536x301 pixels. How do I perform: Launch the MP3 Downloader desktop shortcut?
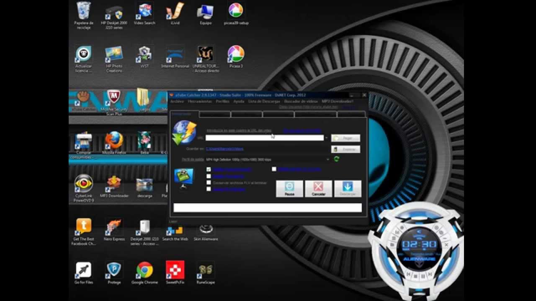coord(114,186)
